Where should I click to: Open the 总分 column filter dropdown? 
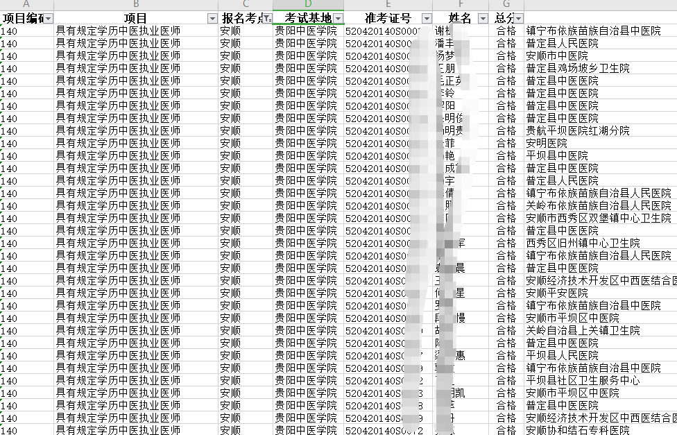pos(518,19)
